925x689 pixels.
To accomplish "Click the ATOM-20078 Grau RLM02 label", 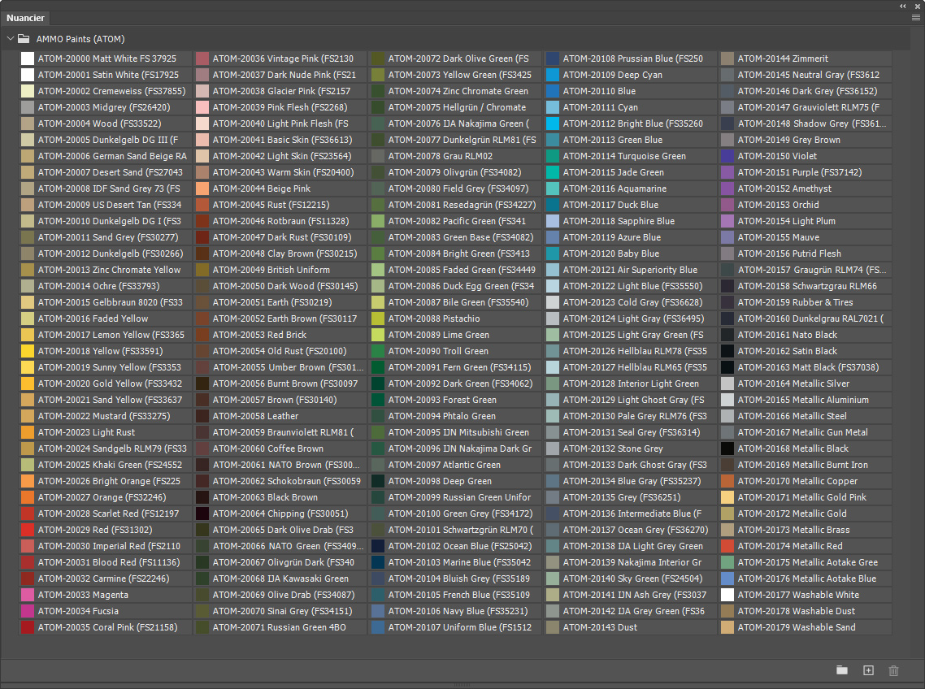I will [x=440, y=156].
